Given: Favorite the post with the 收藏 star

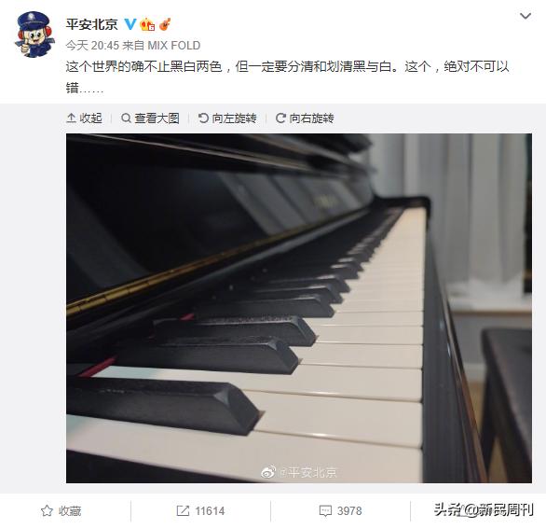Looking at the screenshot, I should point(61,511).
